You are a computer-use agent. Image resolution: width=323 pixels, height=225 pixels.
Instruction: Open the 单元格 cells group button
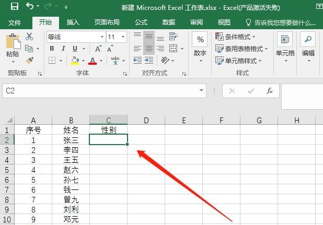pos(285,48)
